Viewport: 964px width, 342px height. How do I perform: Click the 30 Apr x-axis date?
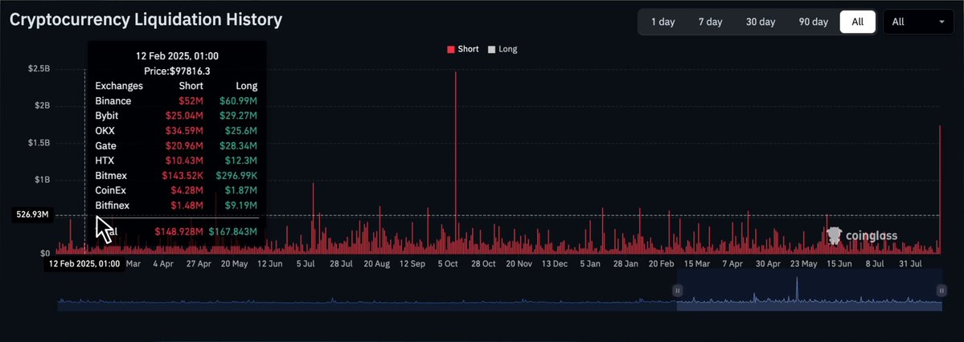[768, 263]
